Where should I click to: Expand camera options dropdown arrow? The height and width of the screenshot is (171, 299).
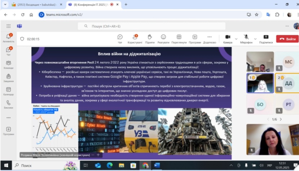(x=236, y=39)
